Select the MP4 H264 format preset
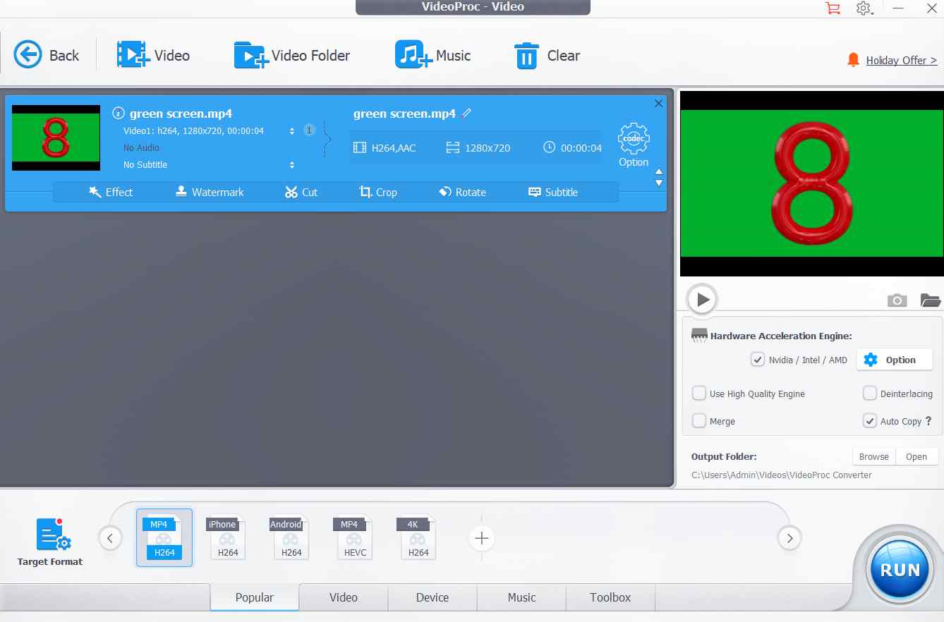This screenshot has height=622, width=944. coord(164,538)
